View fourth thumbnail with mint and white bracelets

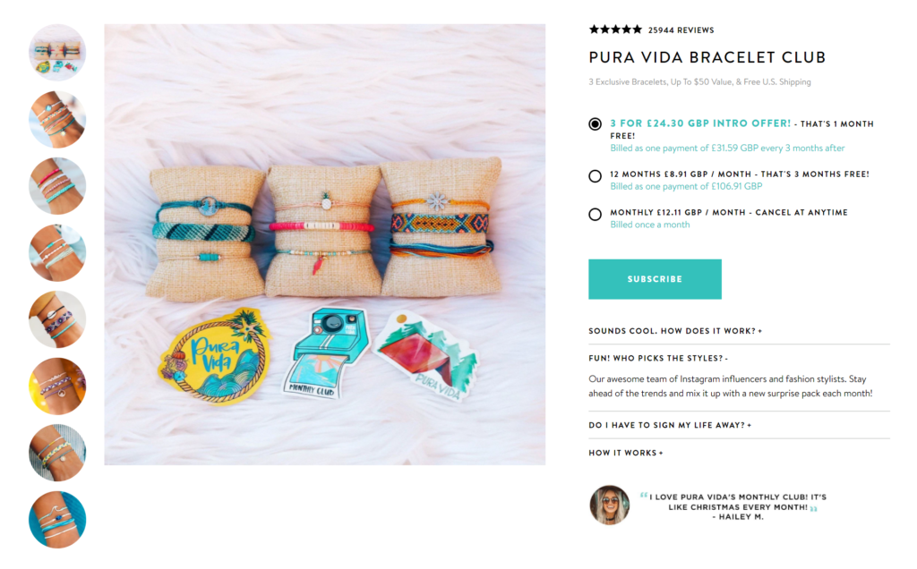57,253
